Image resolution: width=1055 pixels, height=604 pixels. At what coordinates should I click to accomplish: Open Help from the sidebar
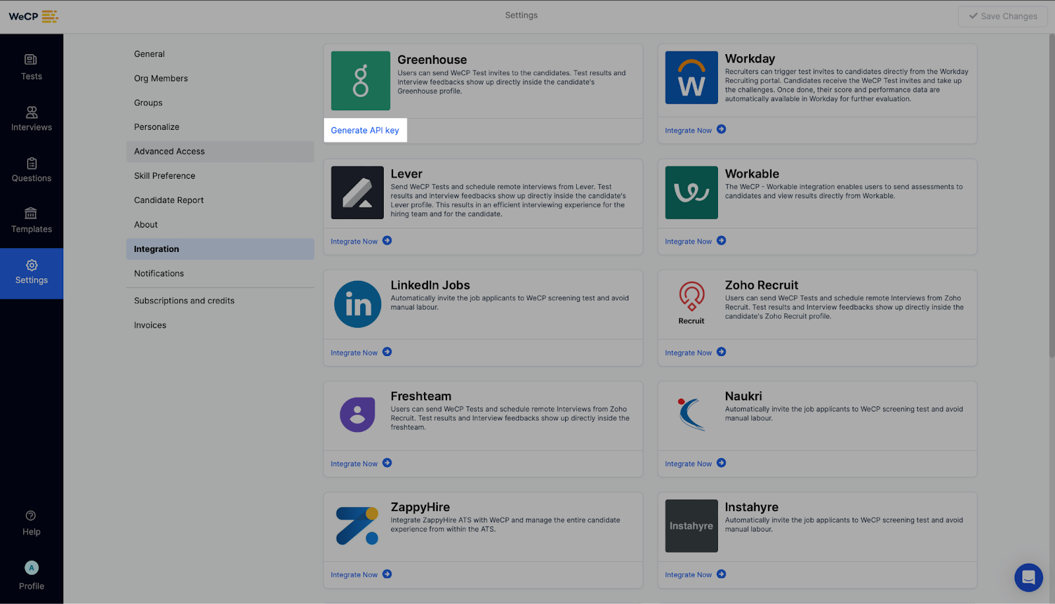point(31,524)
